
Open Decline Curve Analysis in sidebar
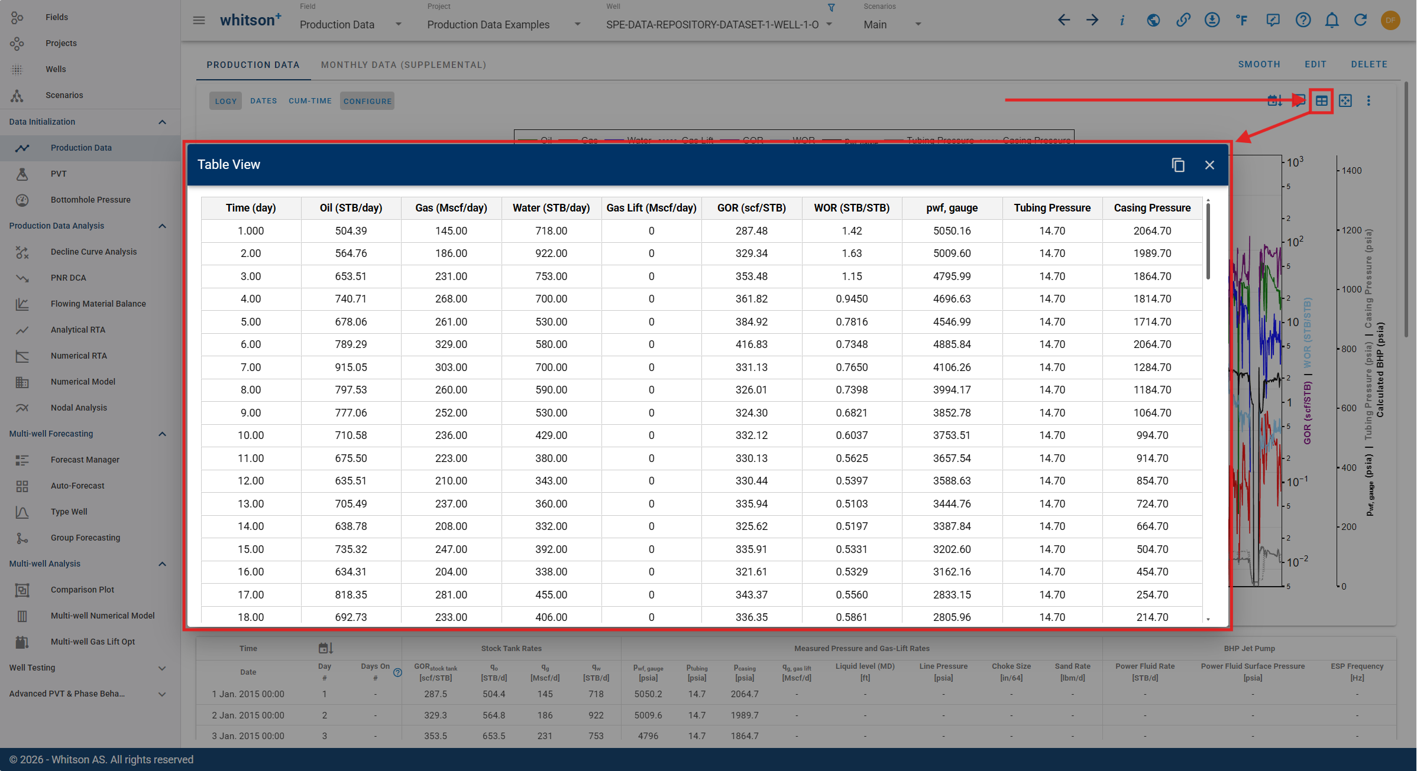point(90,252)
